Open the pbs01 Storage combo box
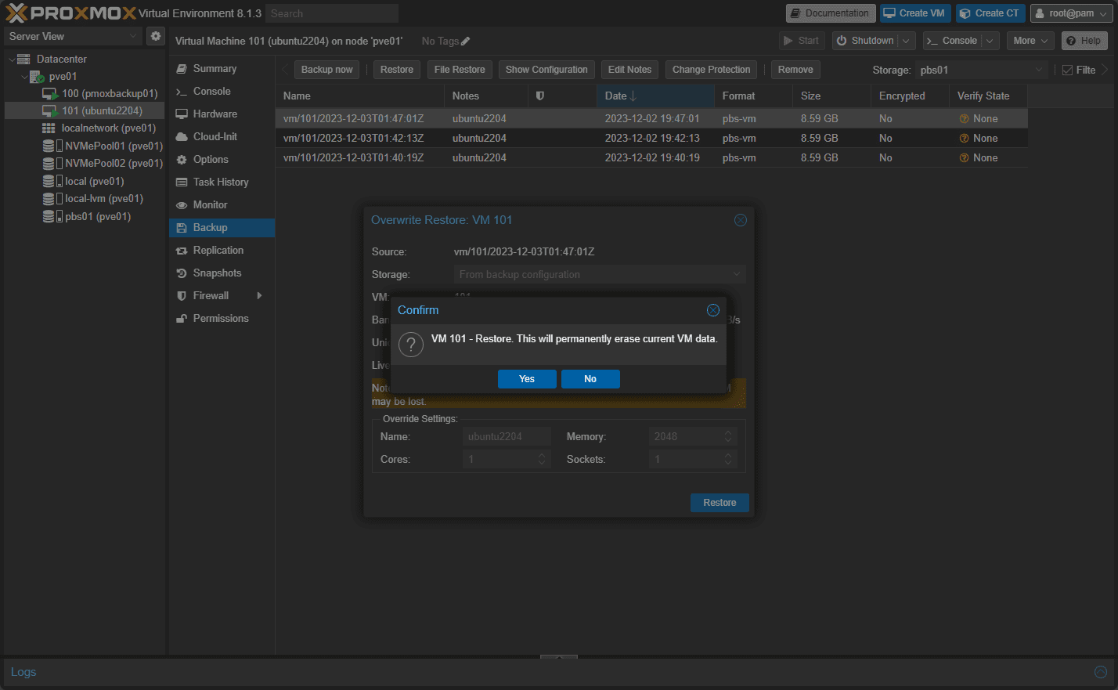 pos(982,70)
